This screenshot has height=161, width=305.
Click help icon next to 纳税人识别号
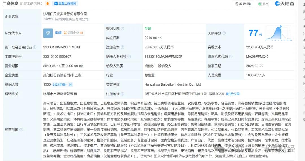coord(129,56)
